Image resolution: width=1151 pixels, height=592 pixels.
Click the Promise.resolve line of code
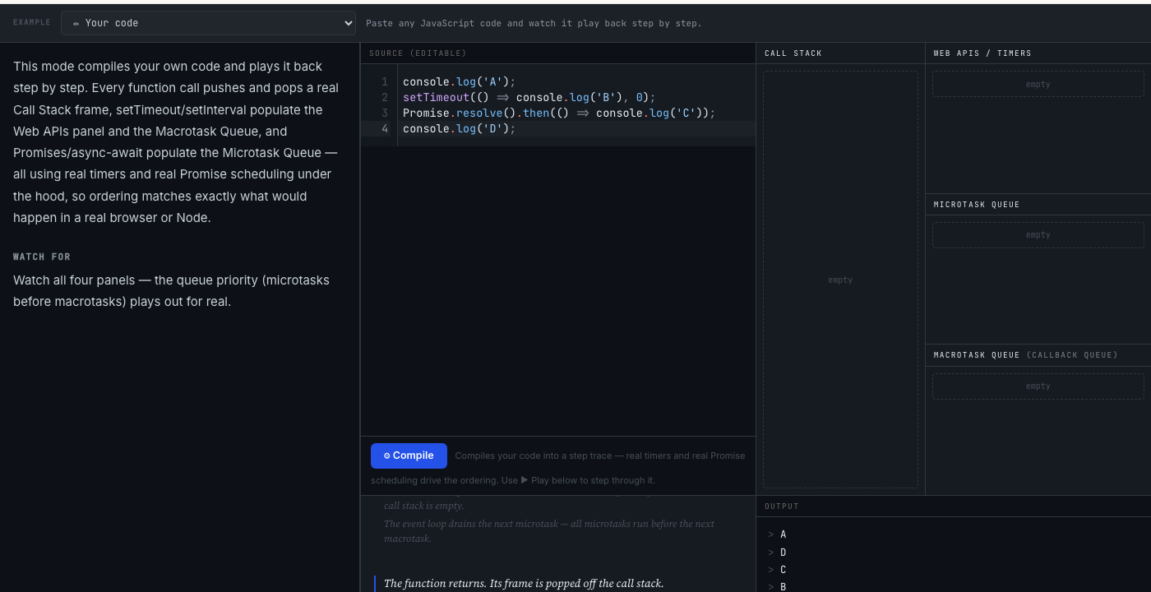click(559, 113)
